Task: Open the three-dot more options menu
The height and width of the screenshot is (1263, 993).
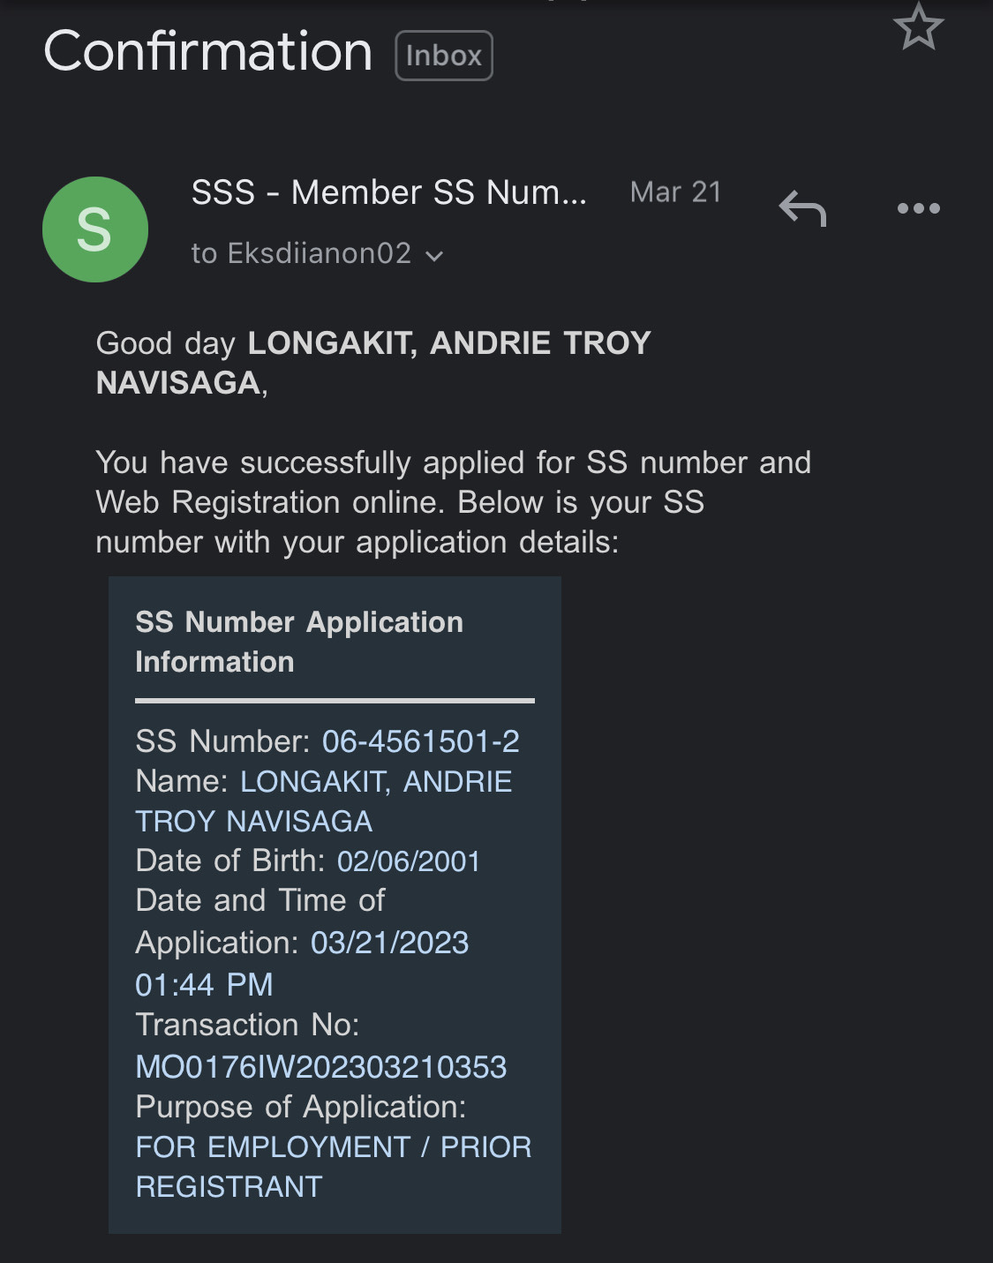Action: 918,208
